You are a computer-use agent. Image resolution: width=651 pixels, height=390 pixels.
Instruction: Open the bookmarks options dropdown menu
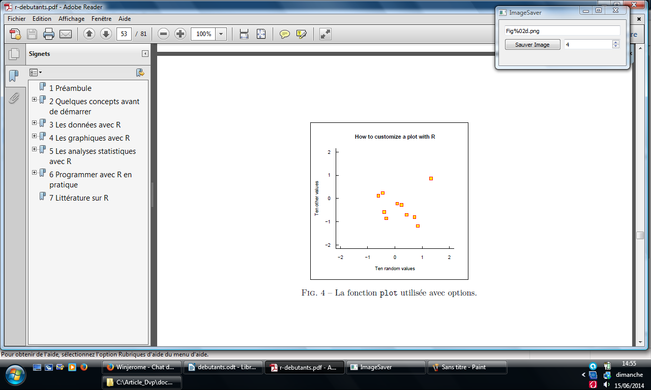pos(36,73)
